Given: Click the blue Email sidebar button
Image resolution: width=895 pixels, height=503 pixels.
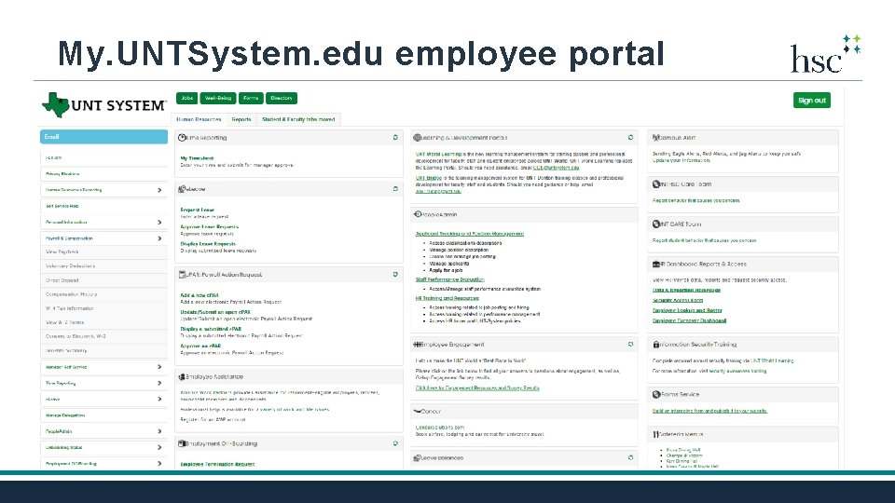Looking at the screenshot, I should (103, 137).
